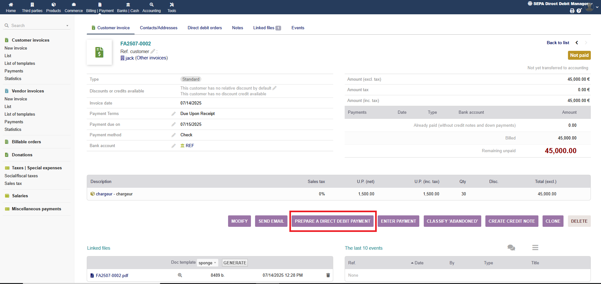Open the Tools menu icon

tap(172, 5)
